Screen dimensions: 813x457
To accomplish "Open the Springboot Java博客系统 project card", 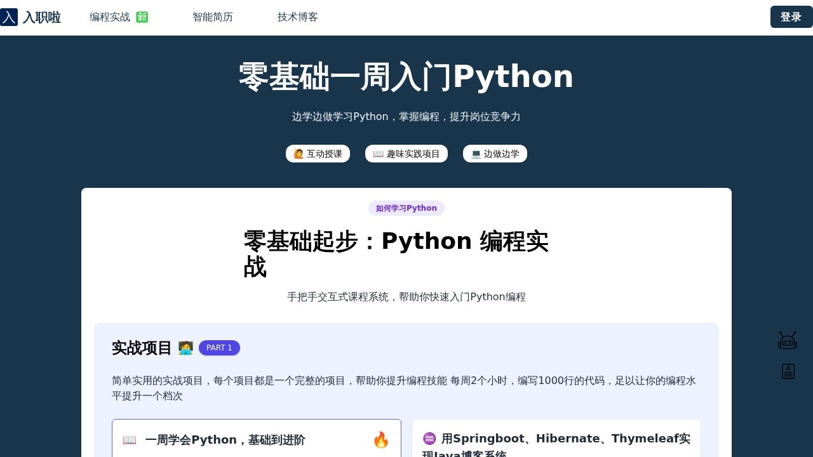I will coord(556,441).
